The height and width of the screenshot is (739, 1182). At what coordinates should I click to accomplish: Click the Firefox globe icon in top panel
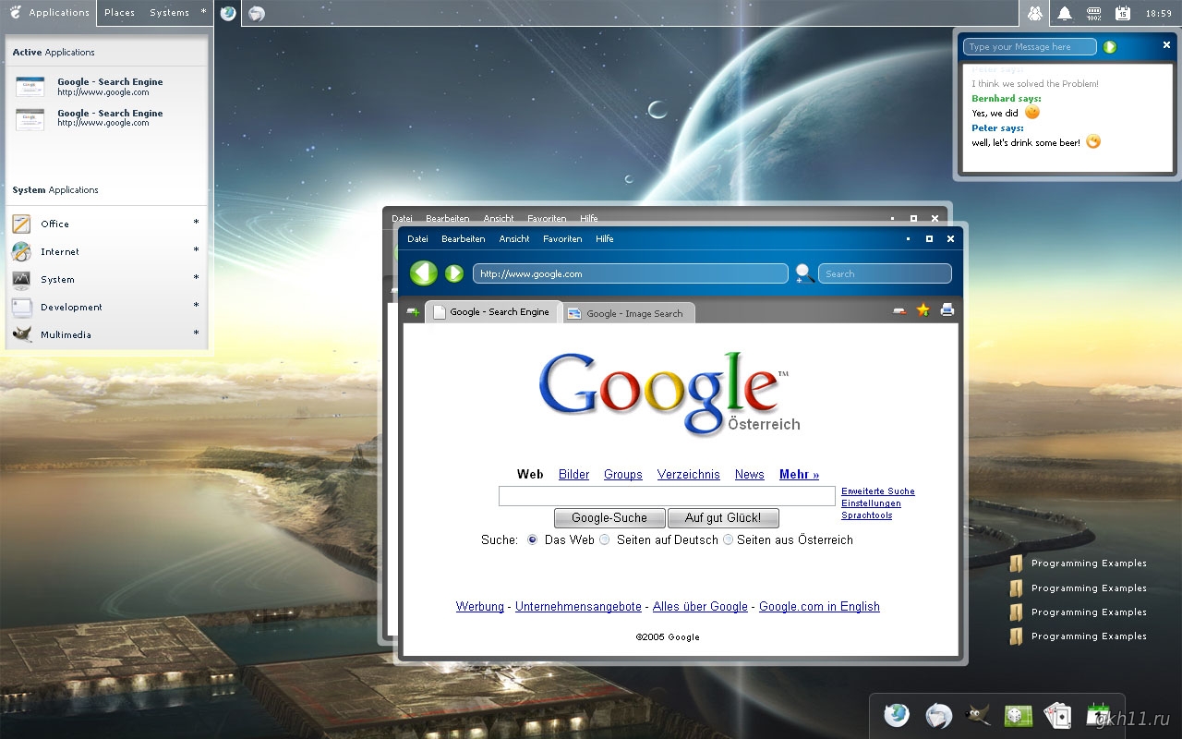228,13
